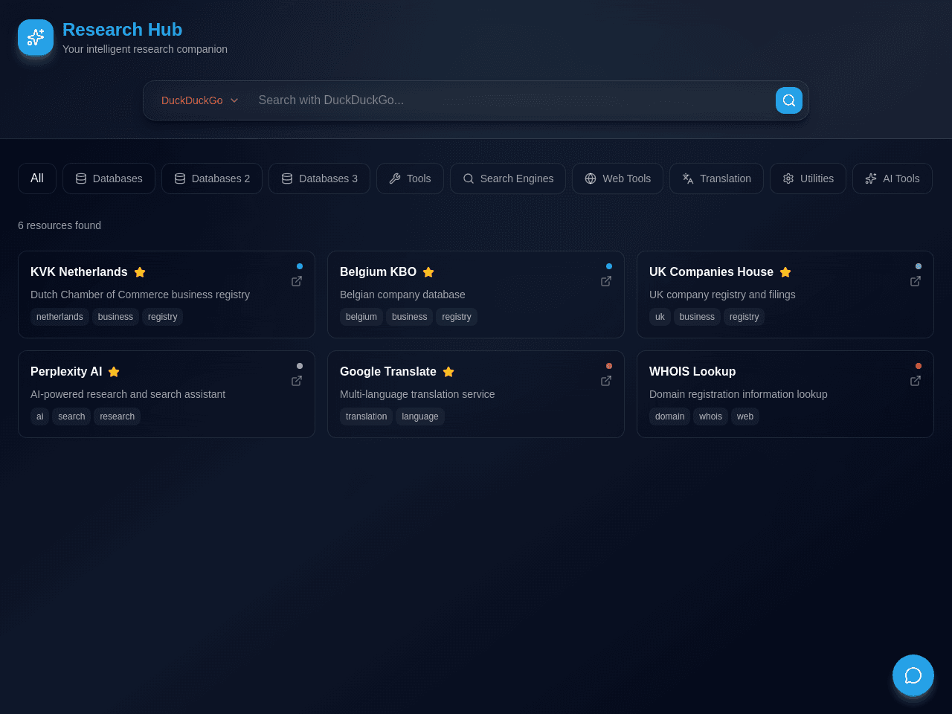Focus the Search with DuckDuckGo input field
The image size is (952, 714).
tap(512, 100)
